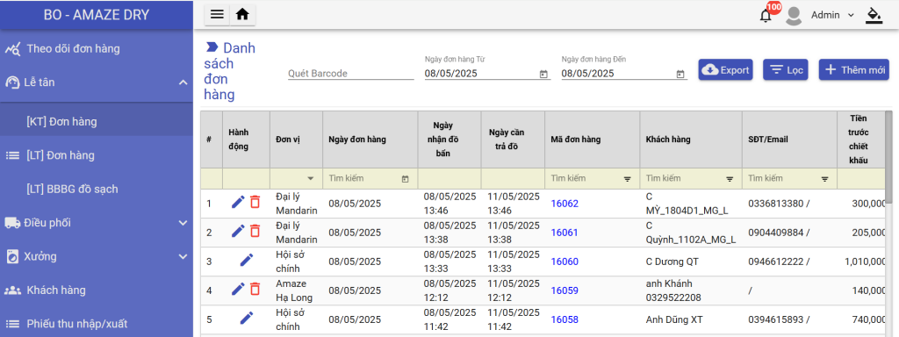Edit order 16062 with pencil icon

238,203
